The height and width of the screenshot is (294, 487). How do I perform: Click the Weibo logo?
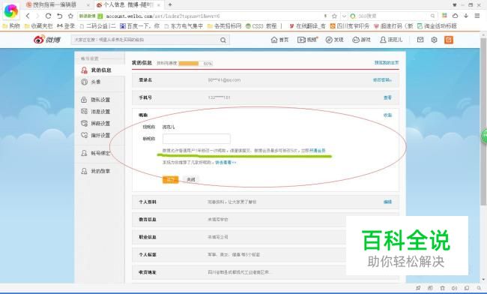coord(47,40)
